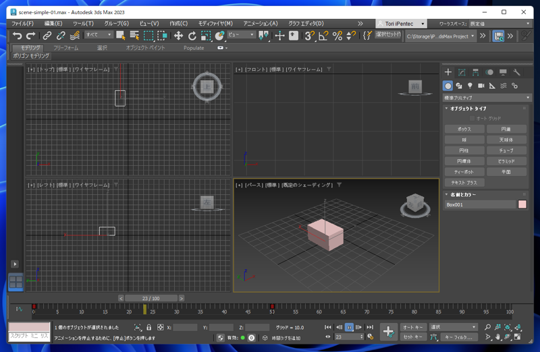The image size is (540, 352).
Task: Collapse the オブジェクト タイプ rollout
Action: pos(468,109)
